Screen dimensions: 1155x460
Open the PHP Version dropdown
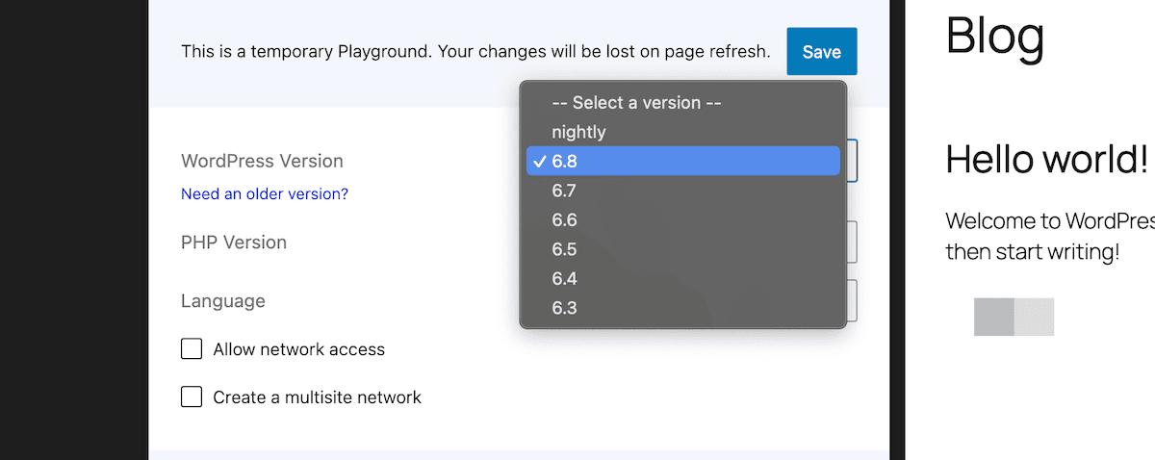click(x=852, y=242)
